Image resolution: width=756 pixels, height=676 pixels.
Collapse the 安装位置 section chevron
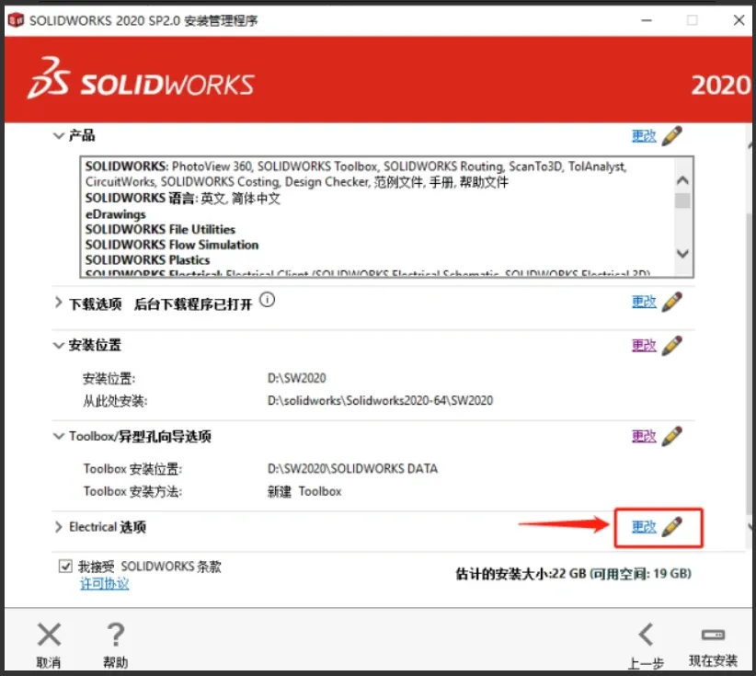(58, 346)
